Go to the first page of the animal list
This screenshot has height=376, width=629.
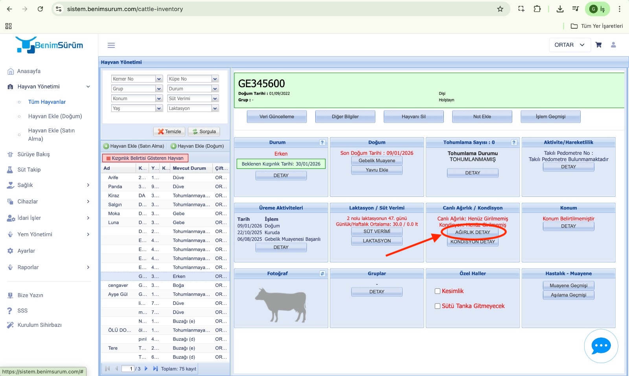pyautogui.click(x=107, y=369)
